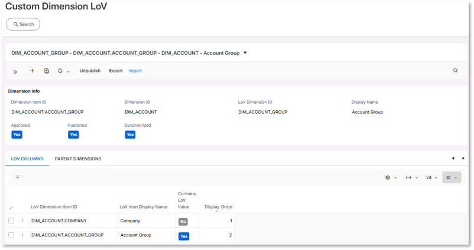Expand the layout grid dropdown chevron
The width and height of the screenshot is (474, 250).
click(456, 177)
